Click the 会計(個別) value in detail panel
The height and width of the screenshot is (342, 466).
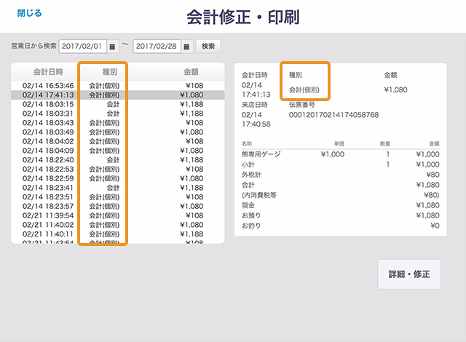304,90
